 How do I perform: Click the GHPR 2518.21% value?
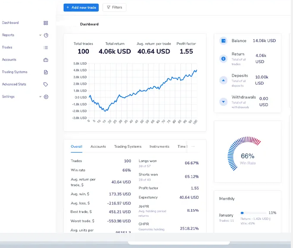click(x=189, y=229)
